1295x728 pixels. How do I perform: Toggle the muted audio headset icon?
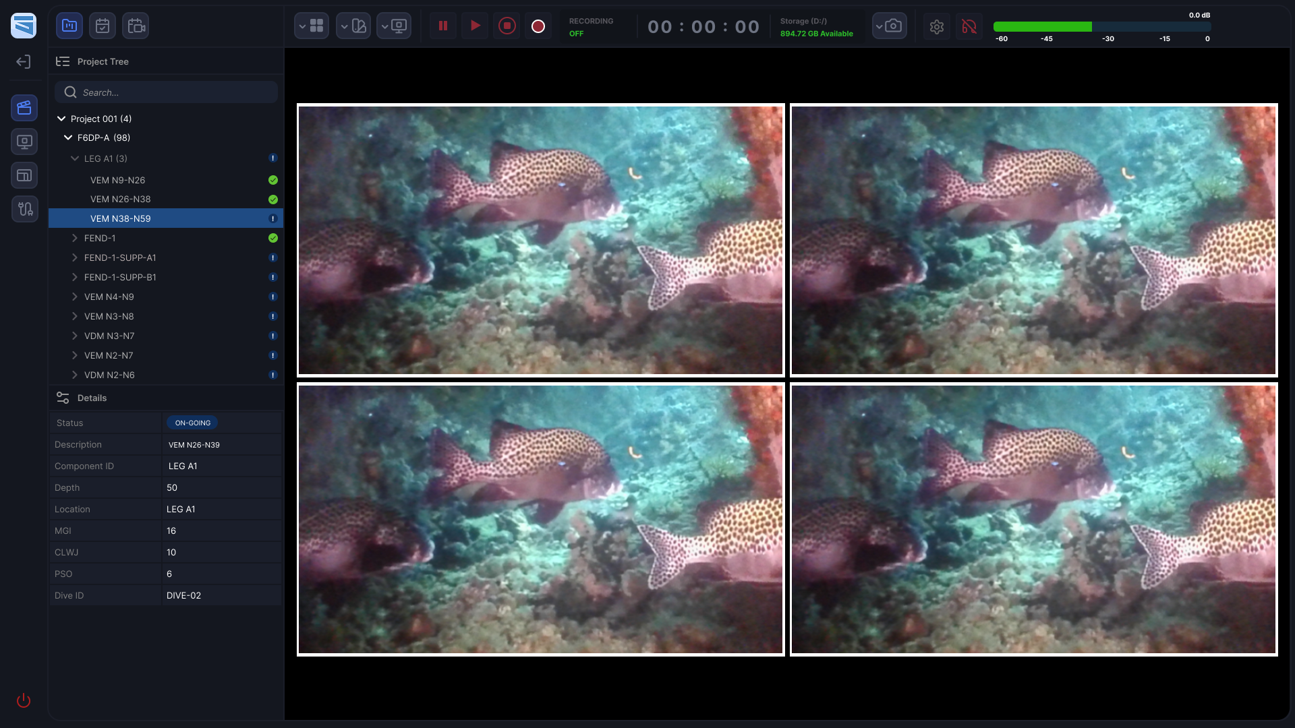[x=969, y=26]
